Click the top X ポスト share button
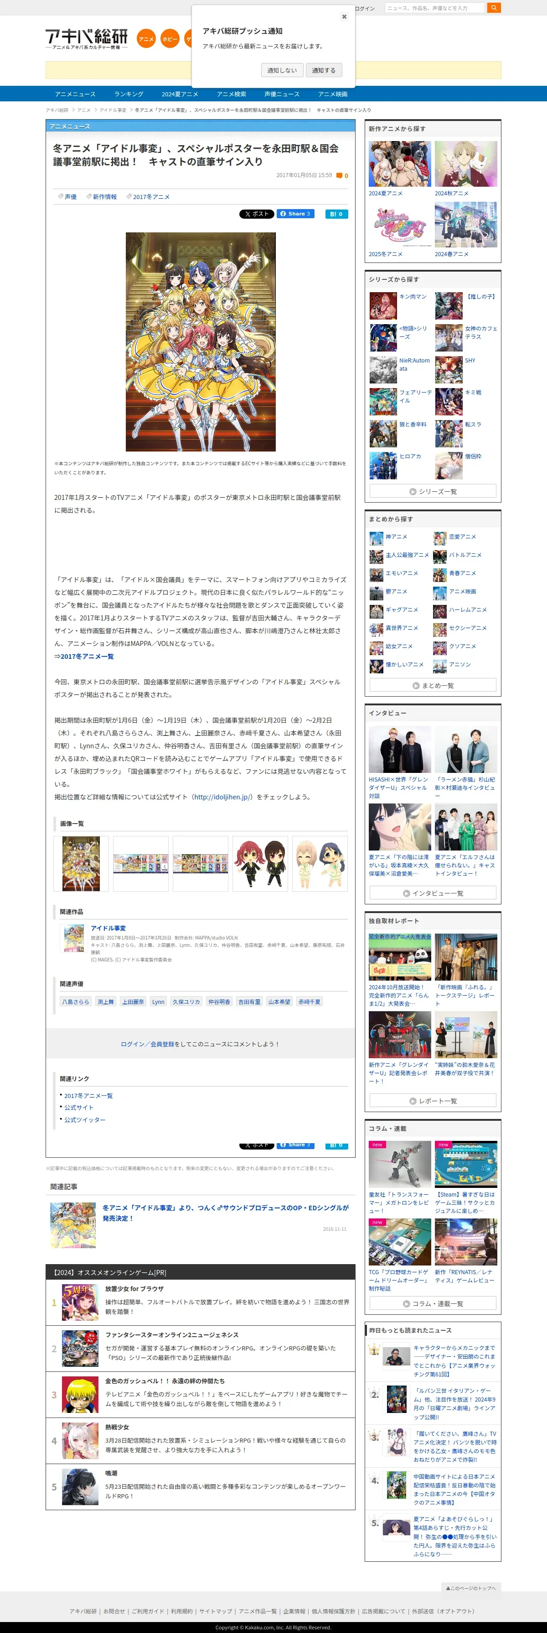 coord(256,214)
